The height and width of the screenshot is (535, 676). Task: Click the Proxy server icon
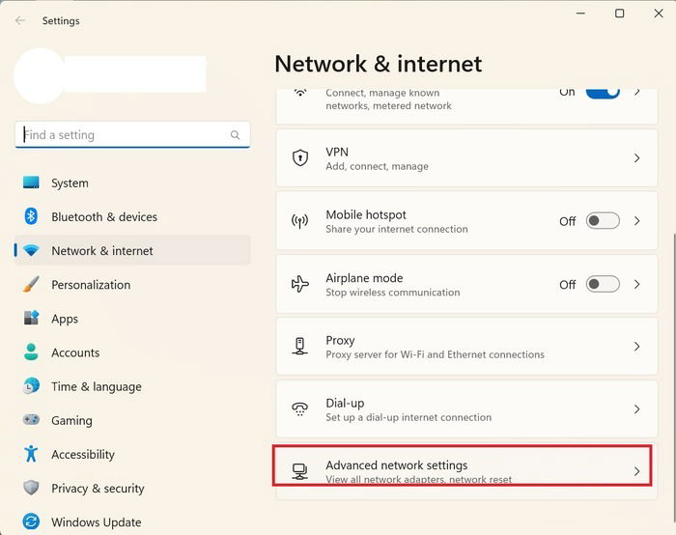pos(300,347)
